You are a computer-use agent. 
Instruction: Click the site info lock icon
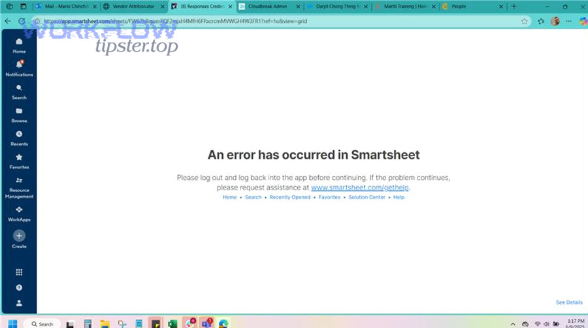pos(37,22)
